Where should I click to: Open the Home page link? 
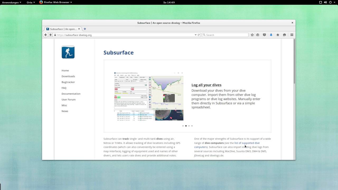(x=65, y=70)
